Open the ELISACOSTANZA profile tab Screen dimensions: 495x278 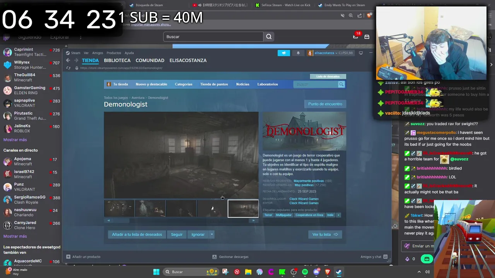pos(188,61)
